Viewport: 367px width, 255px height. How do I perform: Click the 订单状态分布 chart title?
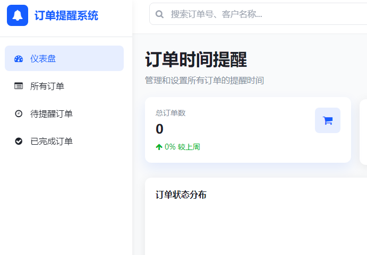click(181, 195)
